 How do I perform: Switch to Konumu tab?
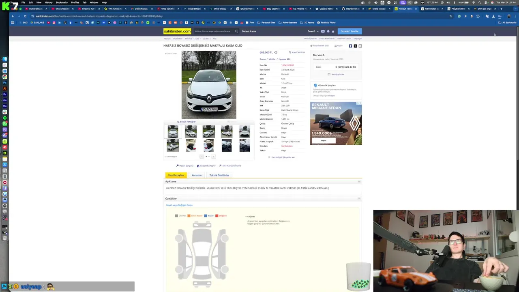[197, 175]
